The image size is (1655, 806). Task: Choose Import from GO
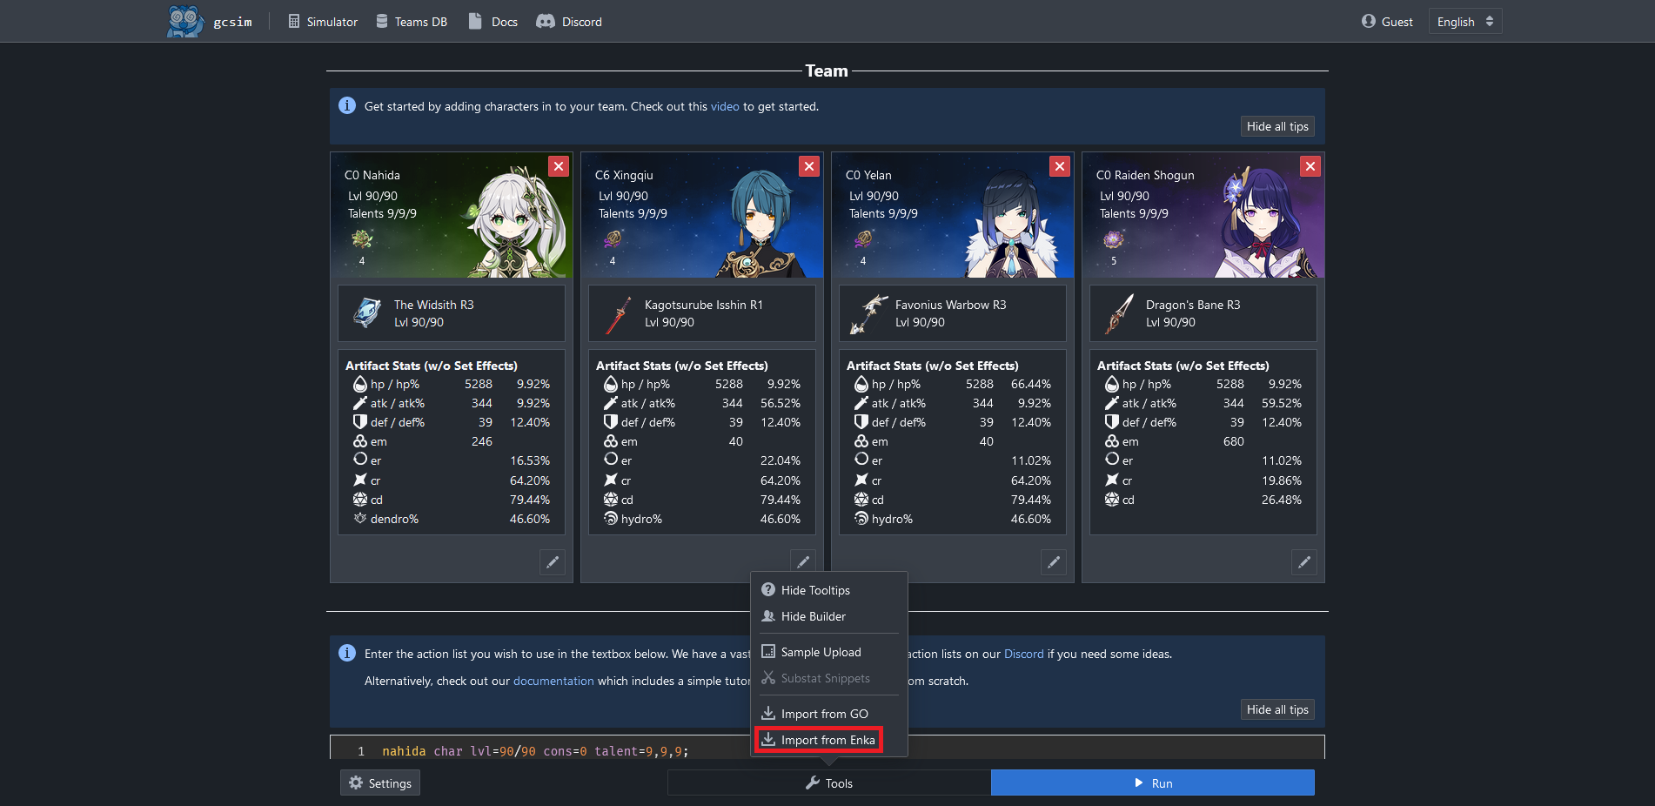[824, 714]
